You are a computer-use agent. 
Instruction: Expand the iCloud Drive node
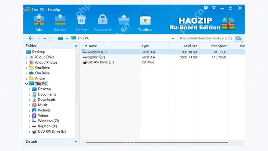click(26, 57)
